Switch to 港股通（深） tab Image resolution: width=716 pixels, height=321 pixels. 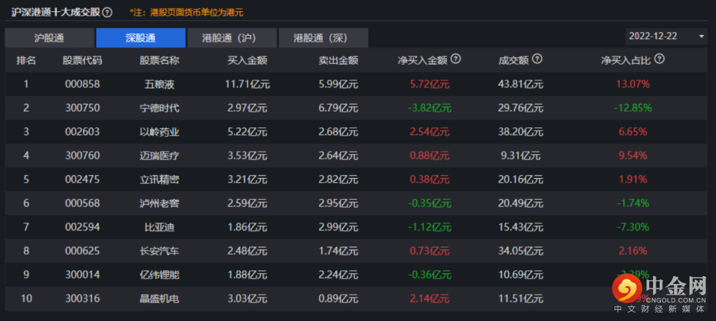click(323, 38)
